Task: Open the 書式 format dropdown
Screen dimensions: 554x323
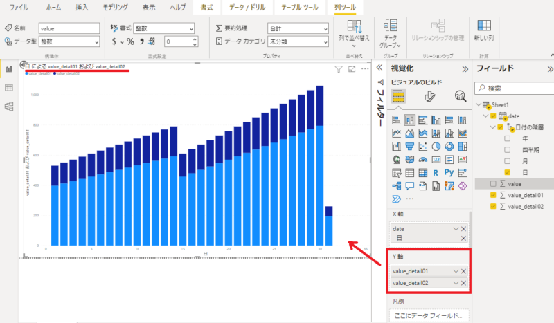Action: (x=164, y=28)
